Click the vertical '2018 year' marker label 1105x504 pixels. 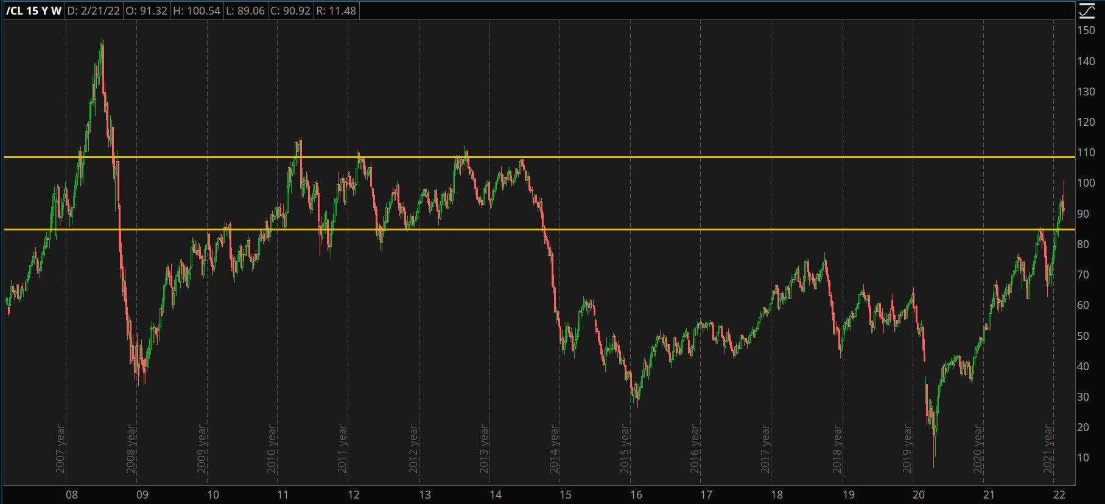click(x=837, y=449)
